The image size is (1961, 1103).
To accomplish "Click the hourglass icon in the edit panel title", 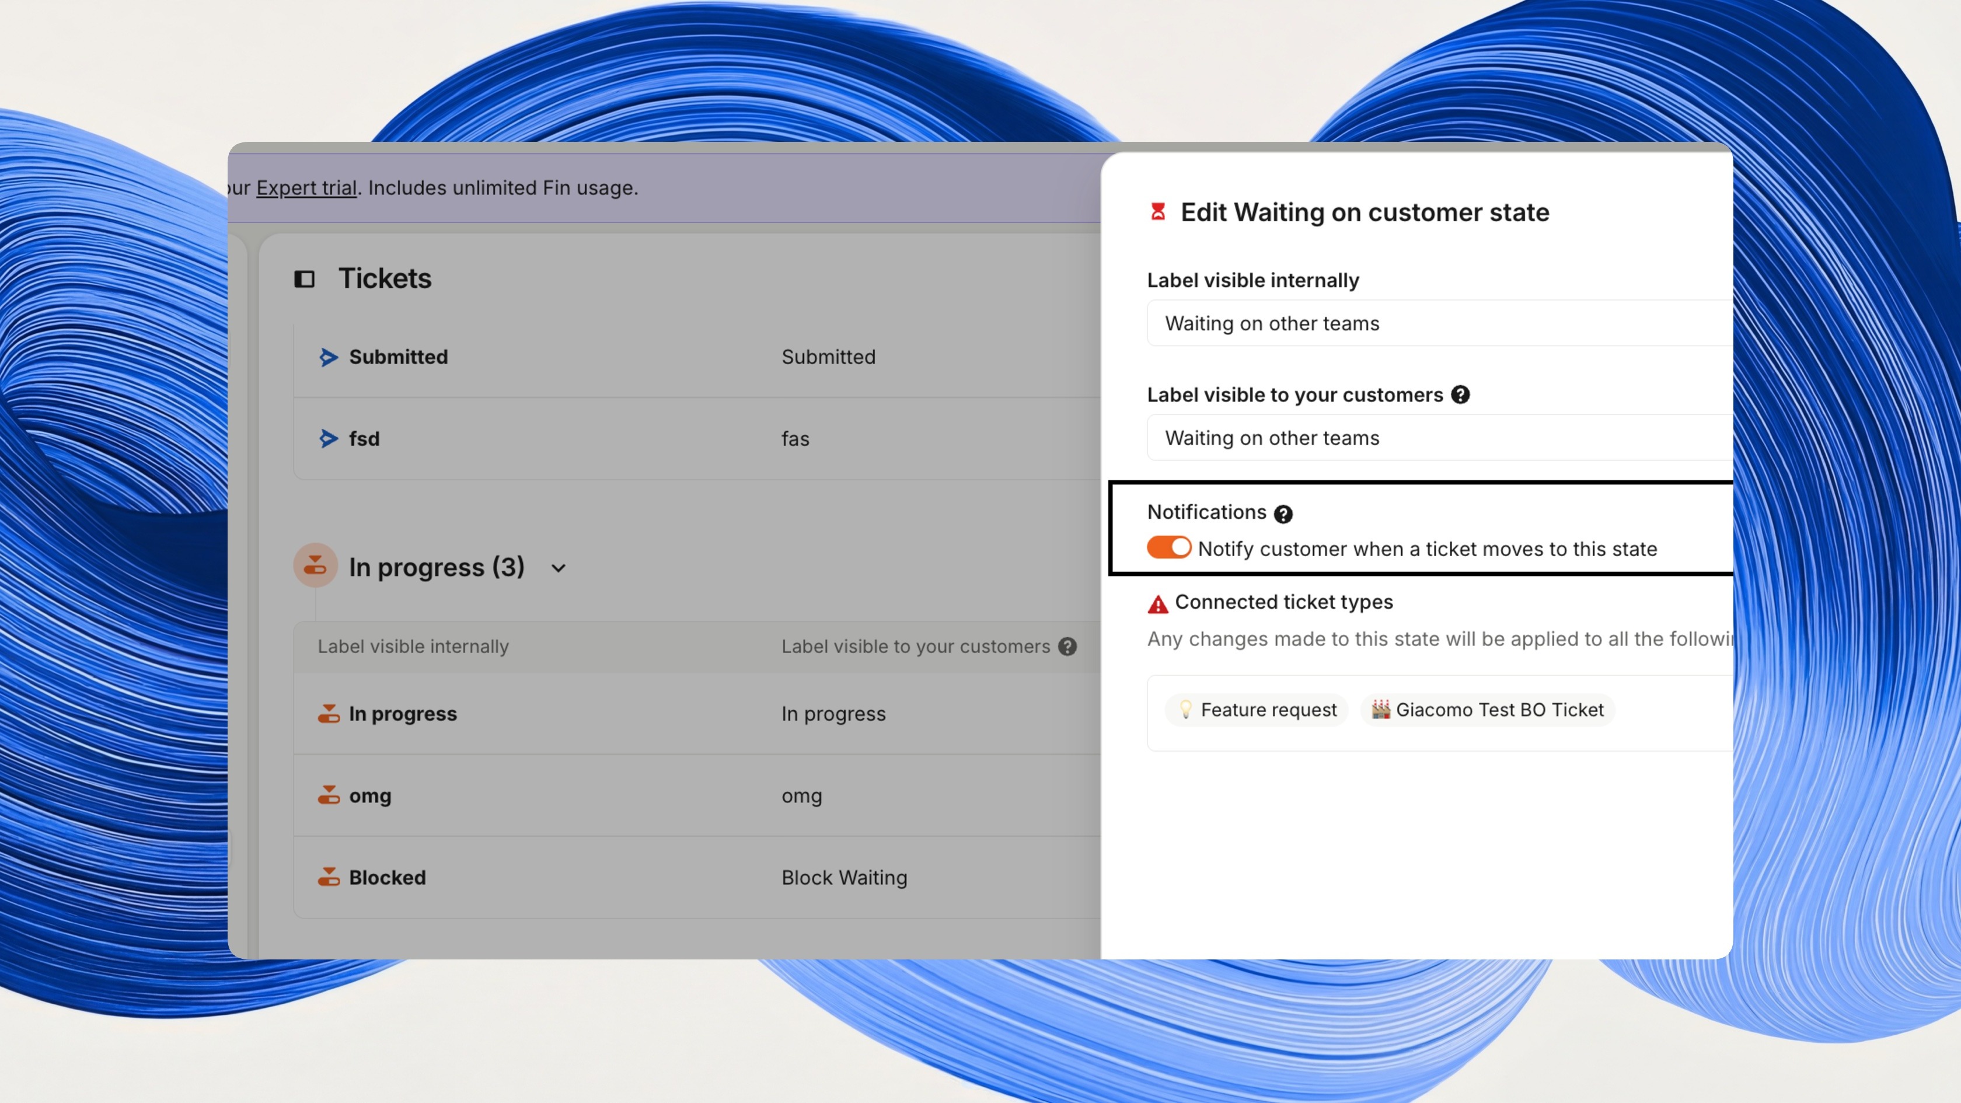I will tap(1158, 212).
